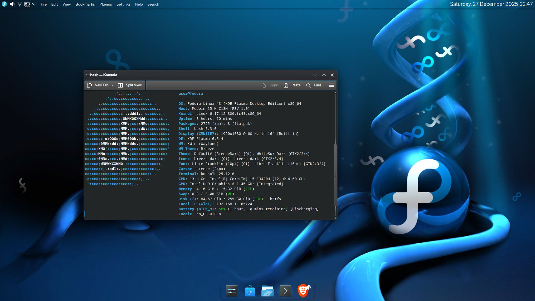Viewport: 535px width, 301px height.
Task: Click the Konsole terminal dock icon
Action: point(285,291)
